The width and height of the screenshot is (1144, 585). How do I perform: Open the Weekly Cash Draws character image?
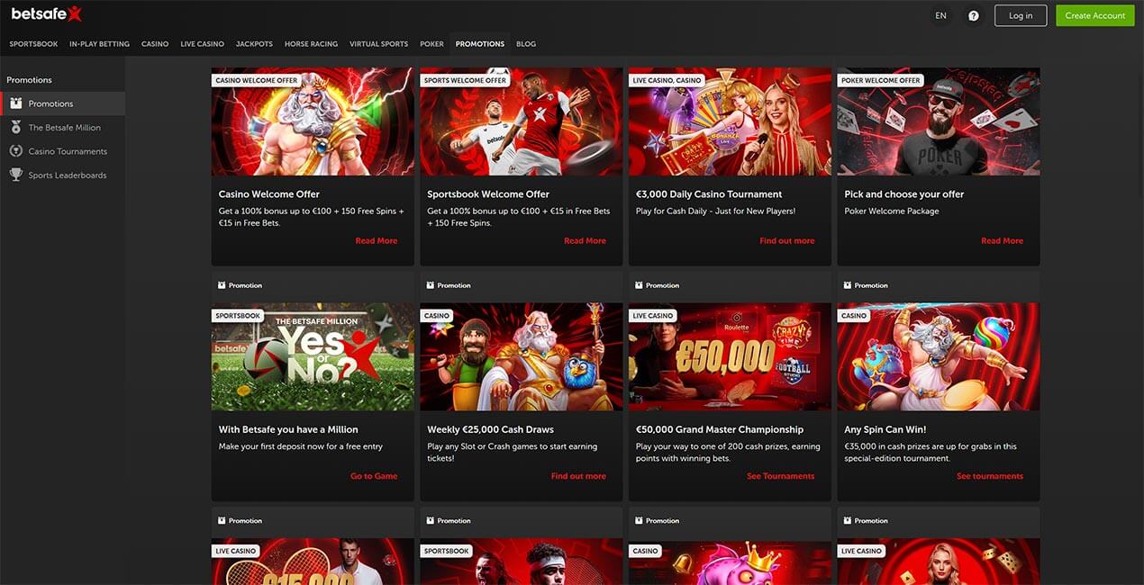[x=522, y=356]
